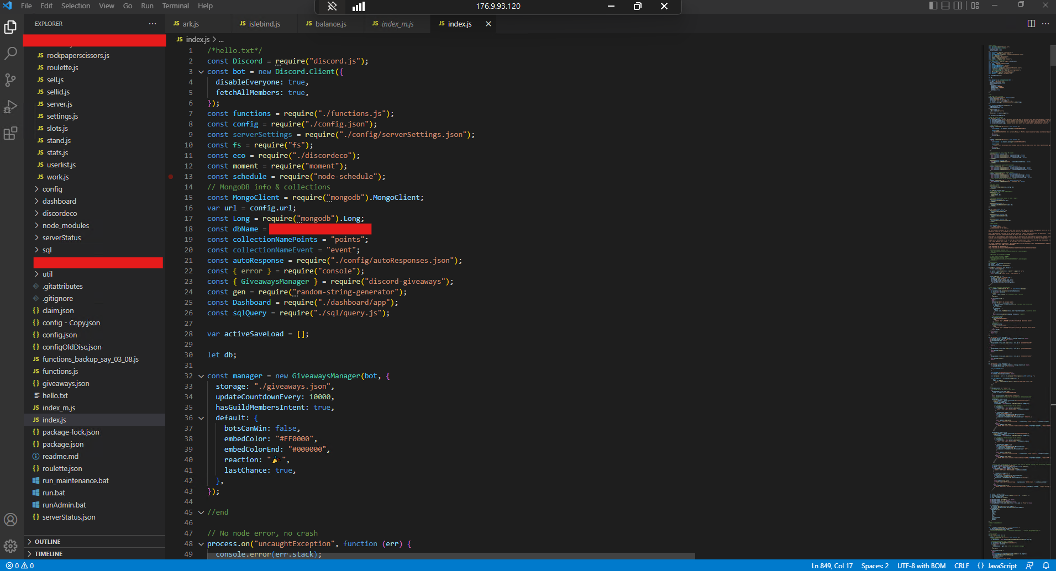The width and height of the screenshot is (1056, 571).
Task: Open the Extensions view icon
Action: click(10, 133)
